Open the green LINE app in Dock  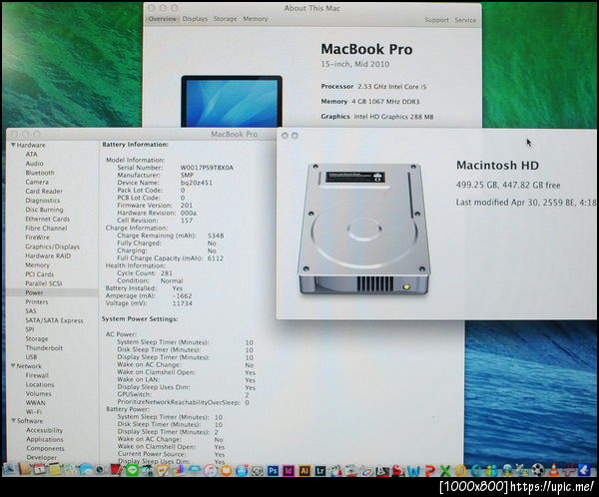pos(132,469)
